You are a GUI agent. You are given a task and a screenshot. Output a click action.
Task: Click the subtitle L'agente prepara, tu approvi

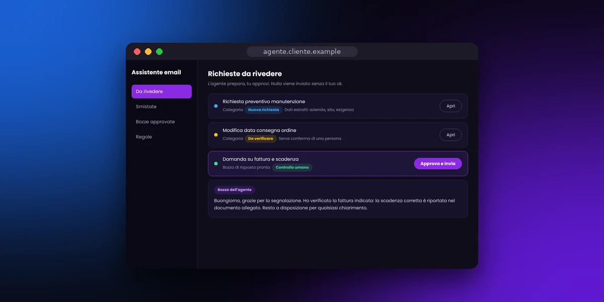pos(275,84)
